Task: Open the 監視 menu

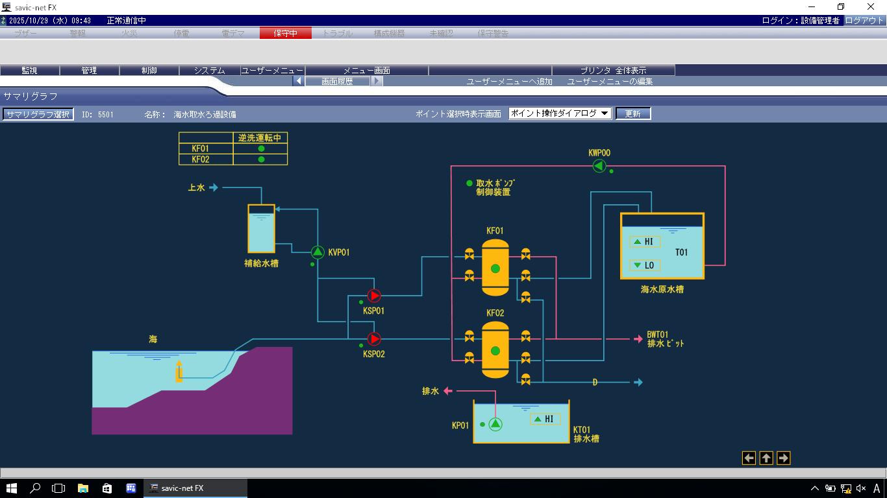Action: click(30, 70)
